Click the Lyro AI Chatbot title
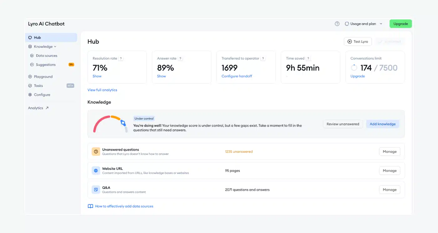This screenshot has width=438, height=233. coord(46,24)
